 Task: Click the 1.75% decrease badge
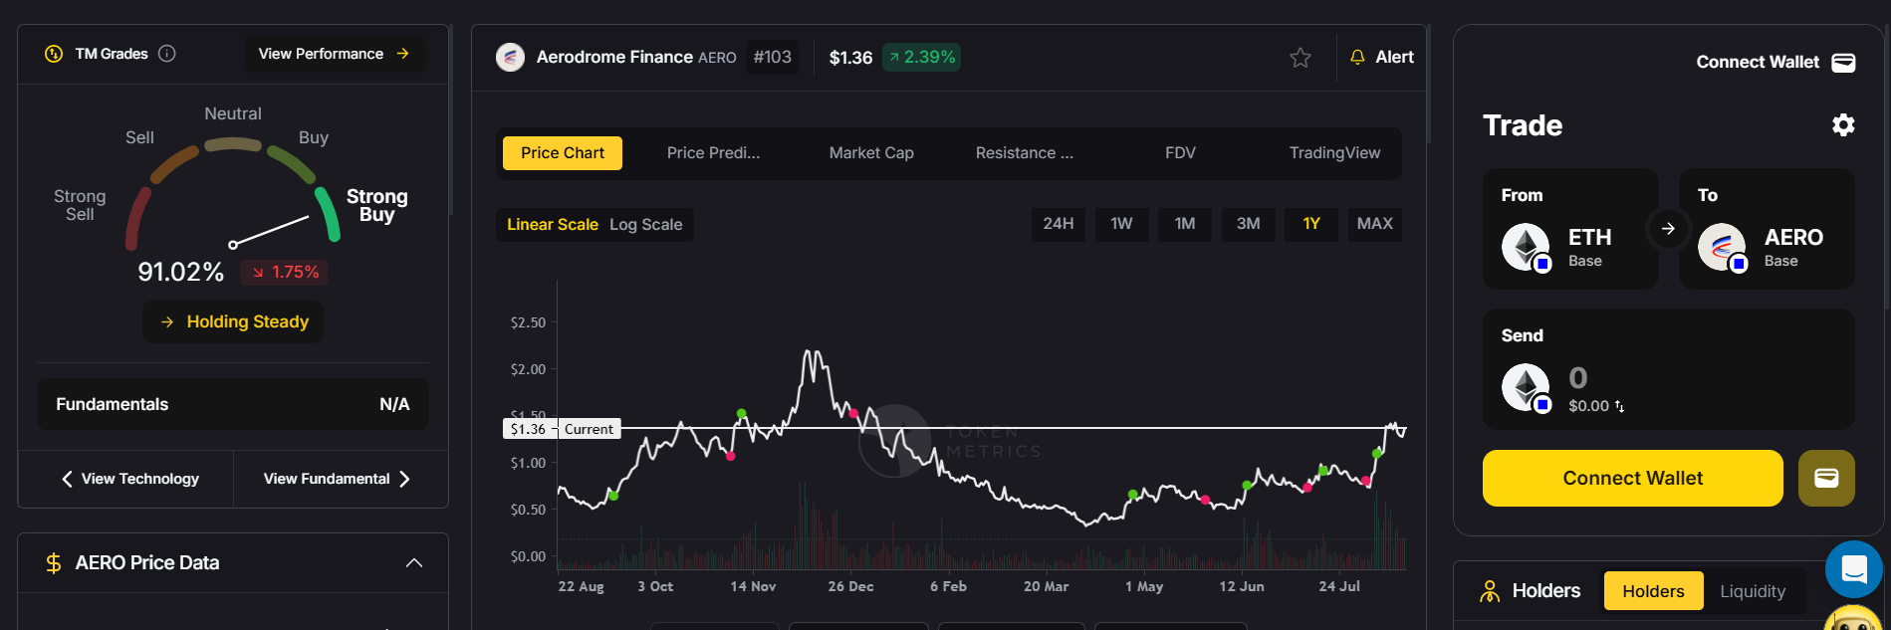tap(285, 272)
